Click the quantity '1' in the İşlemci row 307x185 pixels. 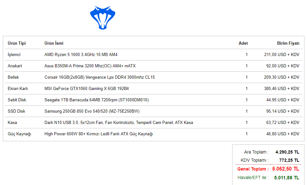pos(247,54)
